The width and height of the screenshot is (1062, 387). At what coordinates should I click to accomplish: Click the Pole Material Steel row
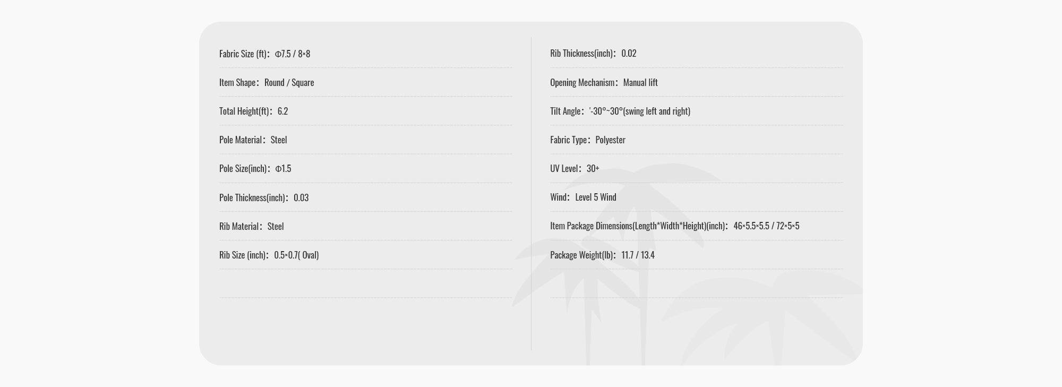[x=253, y=140]
